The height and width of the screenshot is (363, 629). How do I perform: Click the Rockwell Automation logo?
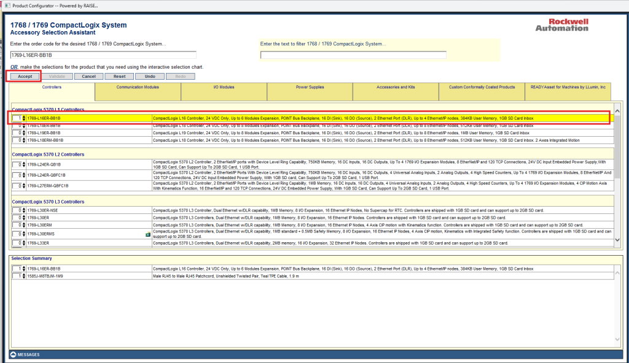coord(561,25)
